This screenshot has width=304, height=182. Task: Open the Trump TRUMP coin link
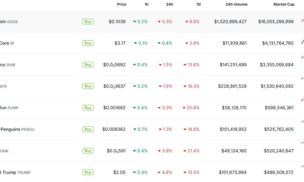click(x=15, y=172)
